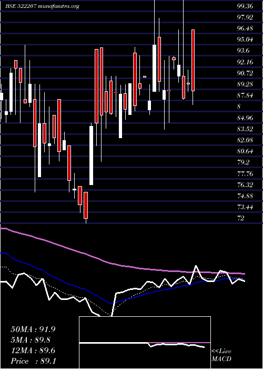Image resolution: width=263 pixels, height=369 pixels.
Task: Select the 93.6 price axis label
Action: coord(243,51)
